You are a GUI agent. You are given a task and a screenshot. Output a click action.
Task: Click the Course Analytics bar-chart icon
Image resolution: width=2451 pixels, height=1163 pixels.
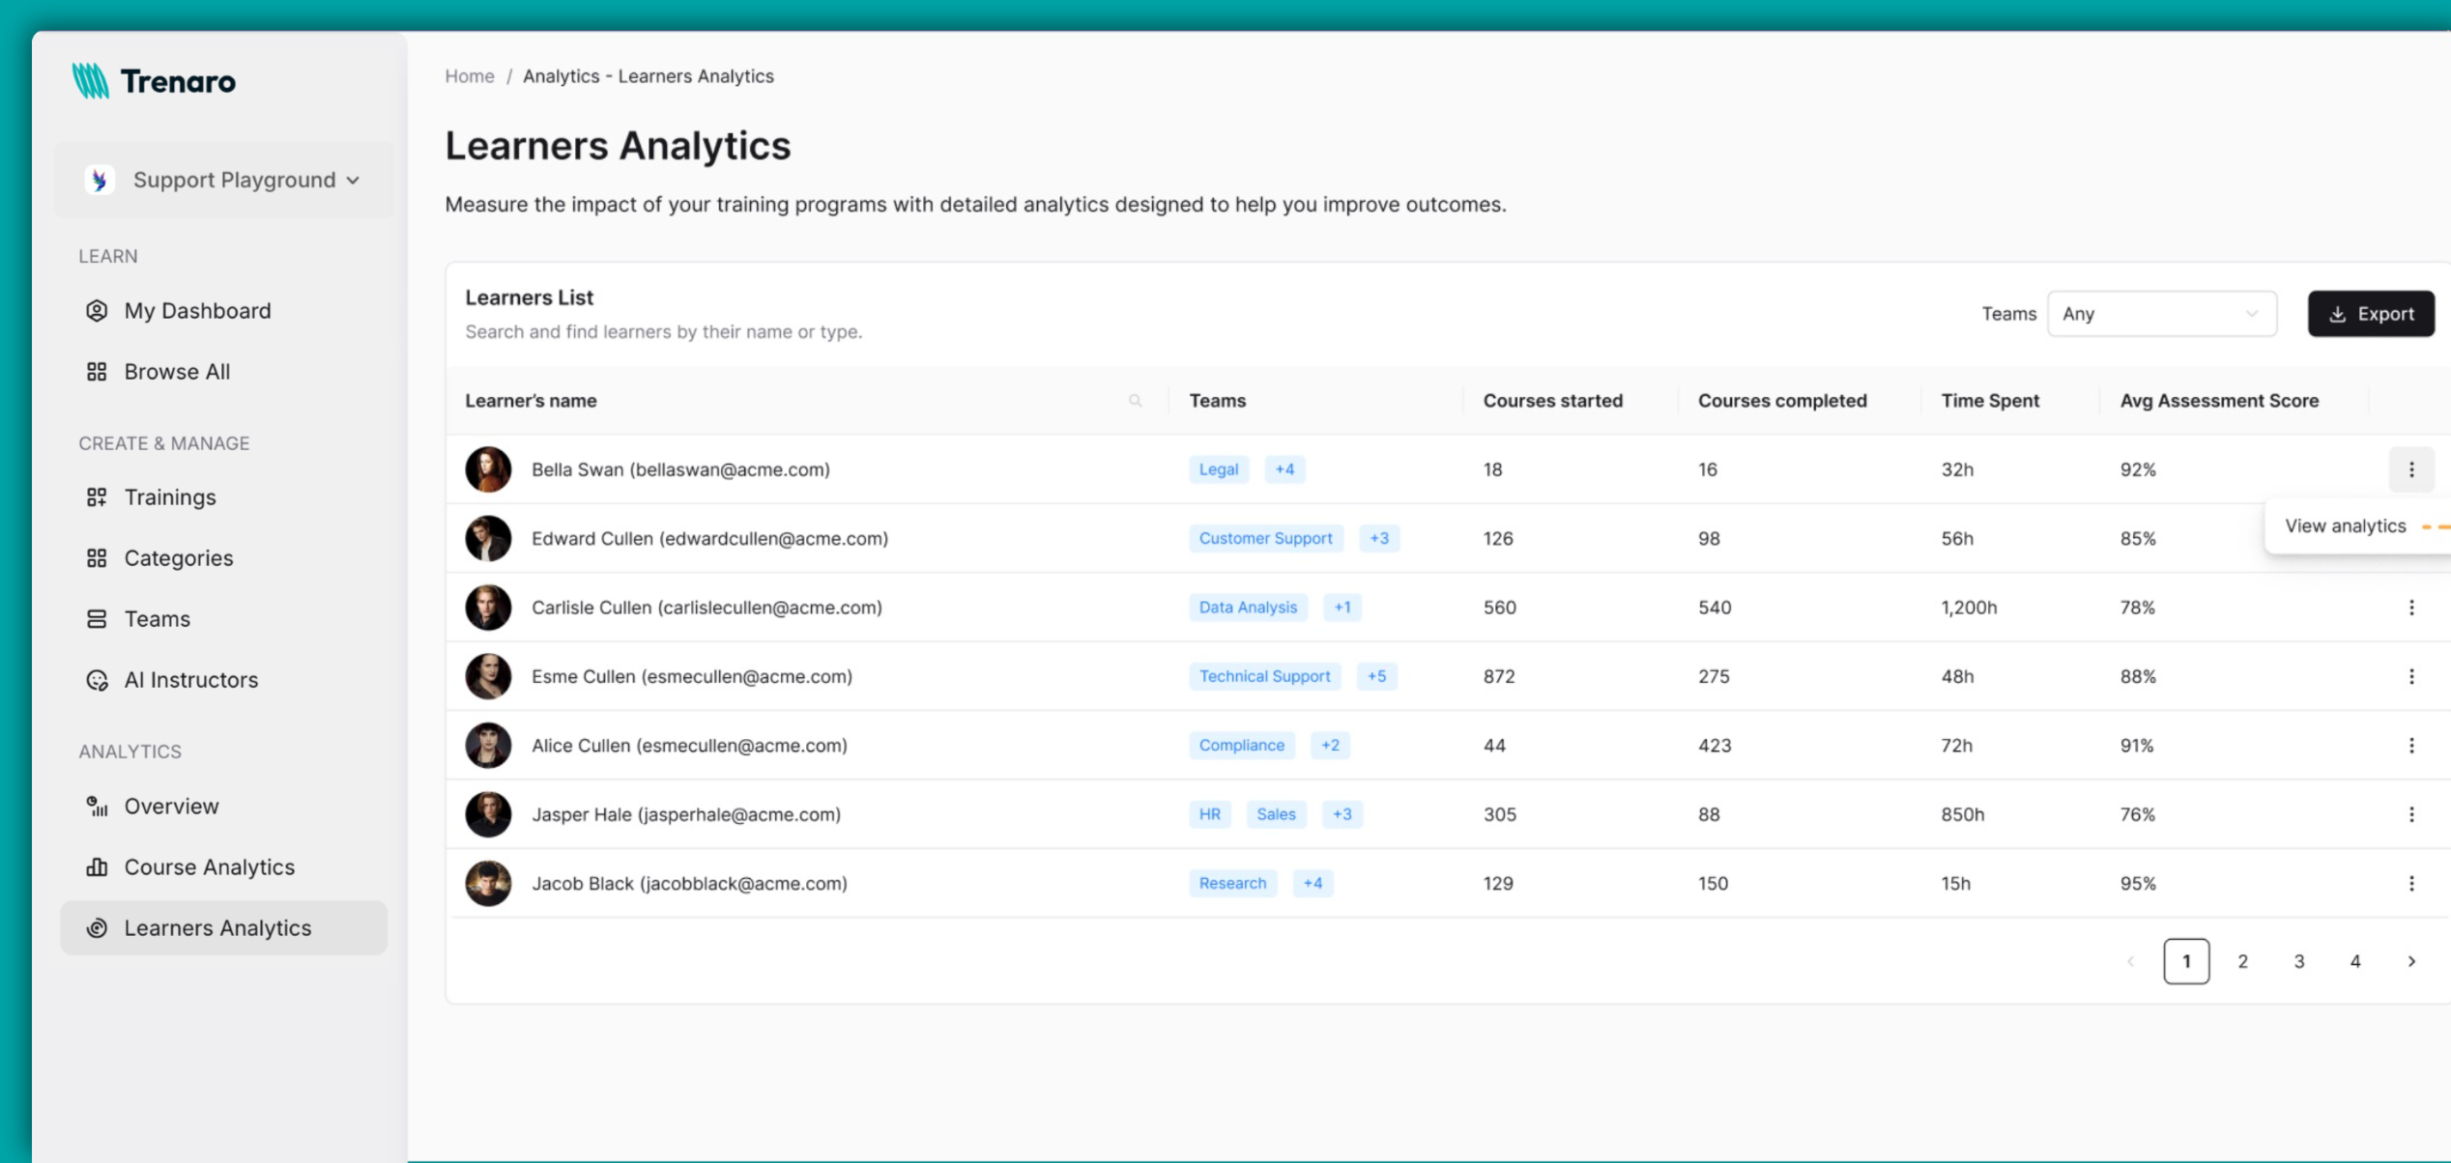point(97,866)
